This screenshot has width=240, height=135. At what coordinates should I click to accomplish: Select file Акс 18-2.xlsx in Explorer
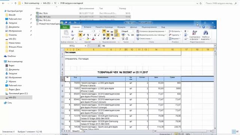point(45,20)
